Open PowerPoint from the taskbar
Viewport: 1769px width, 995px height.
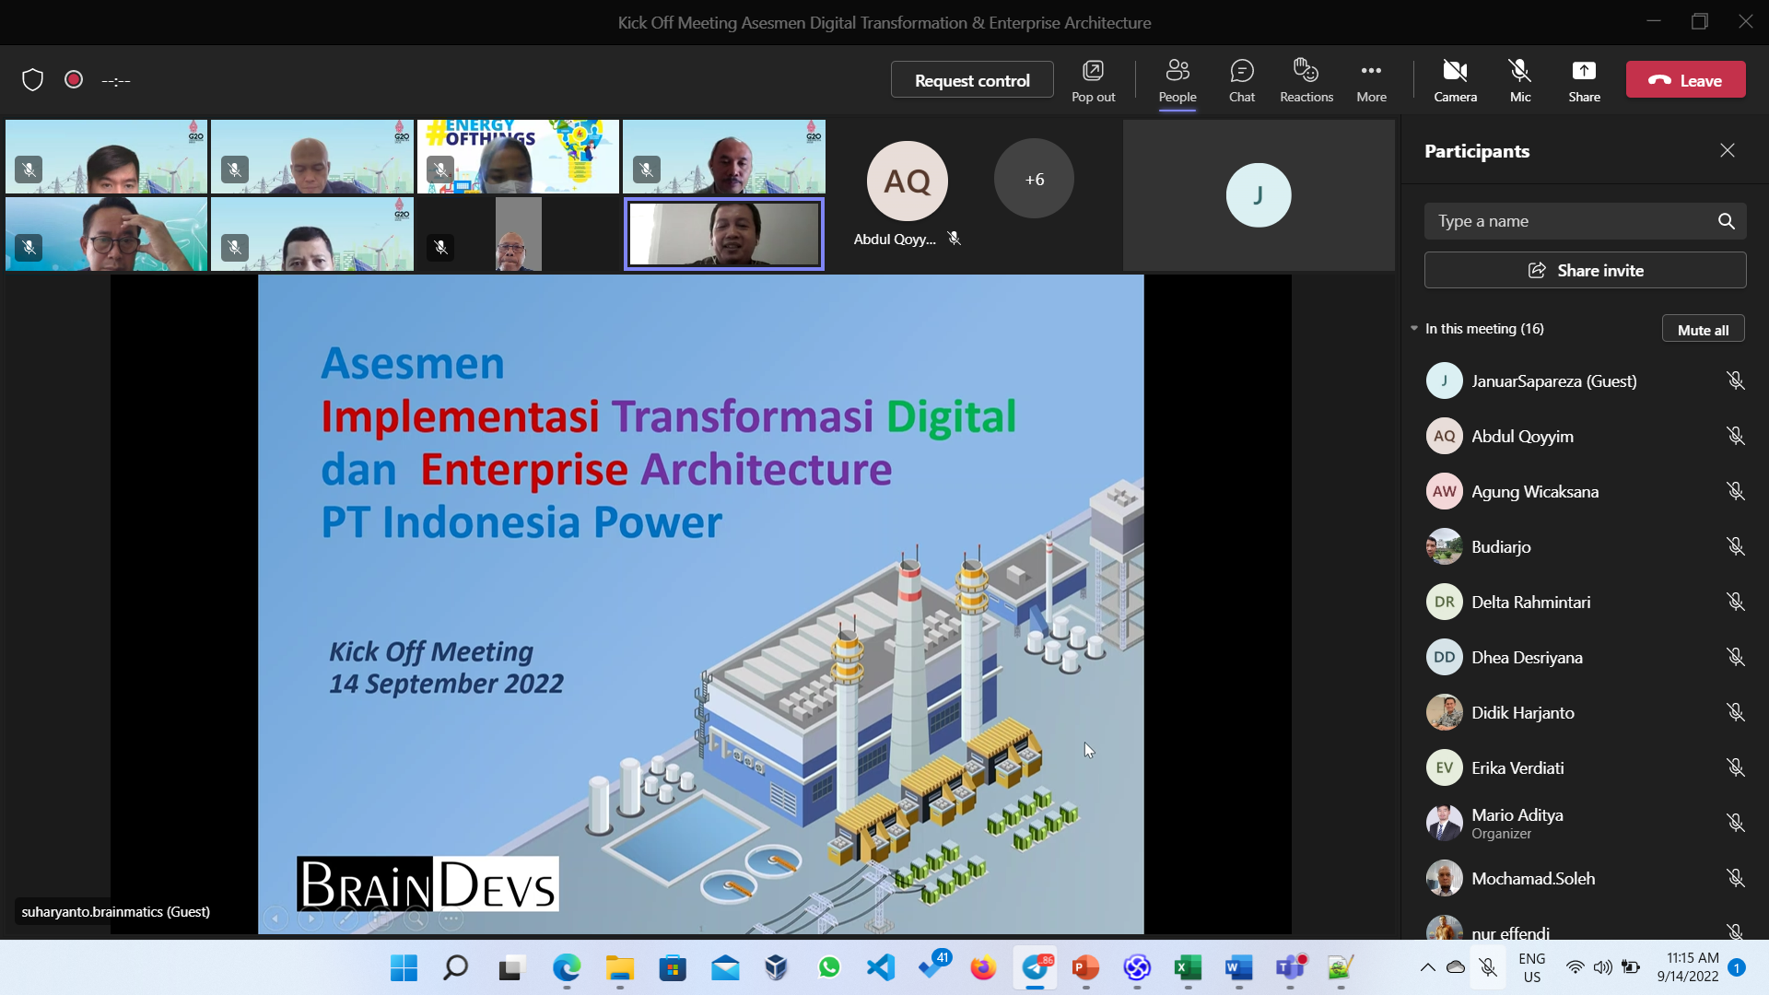[x=1085, y=967]
